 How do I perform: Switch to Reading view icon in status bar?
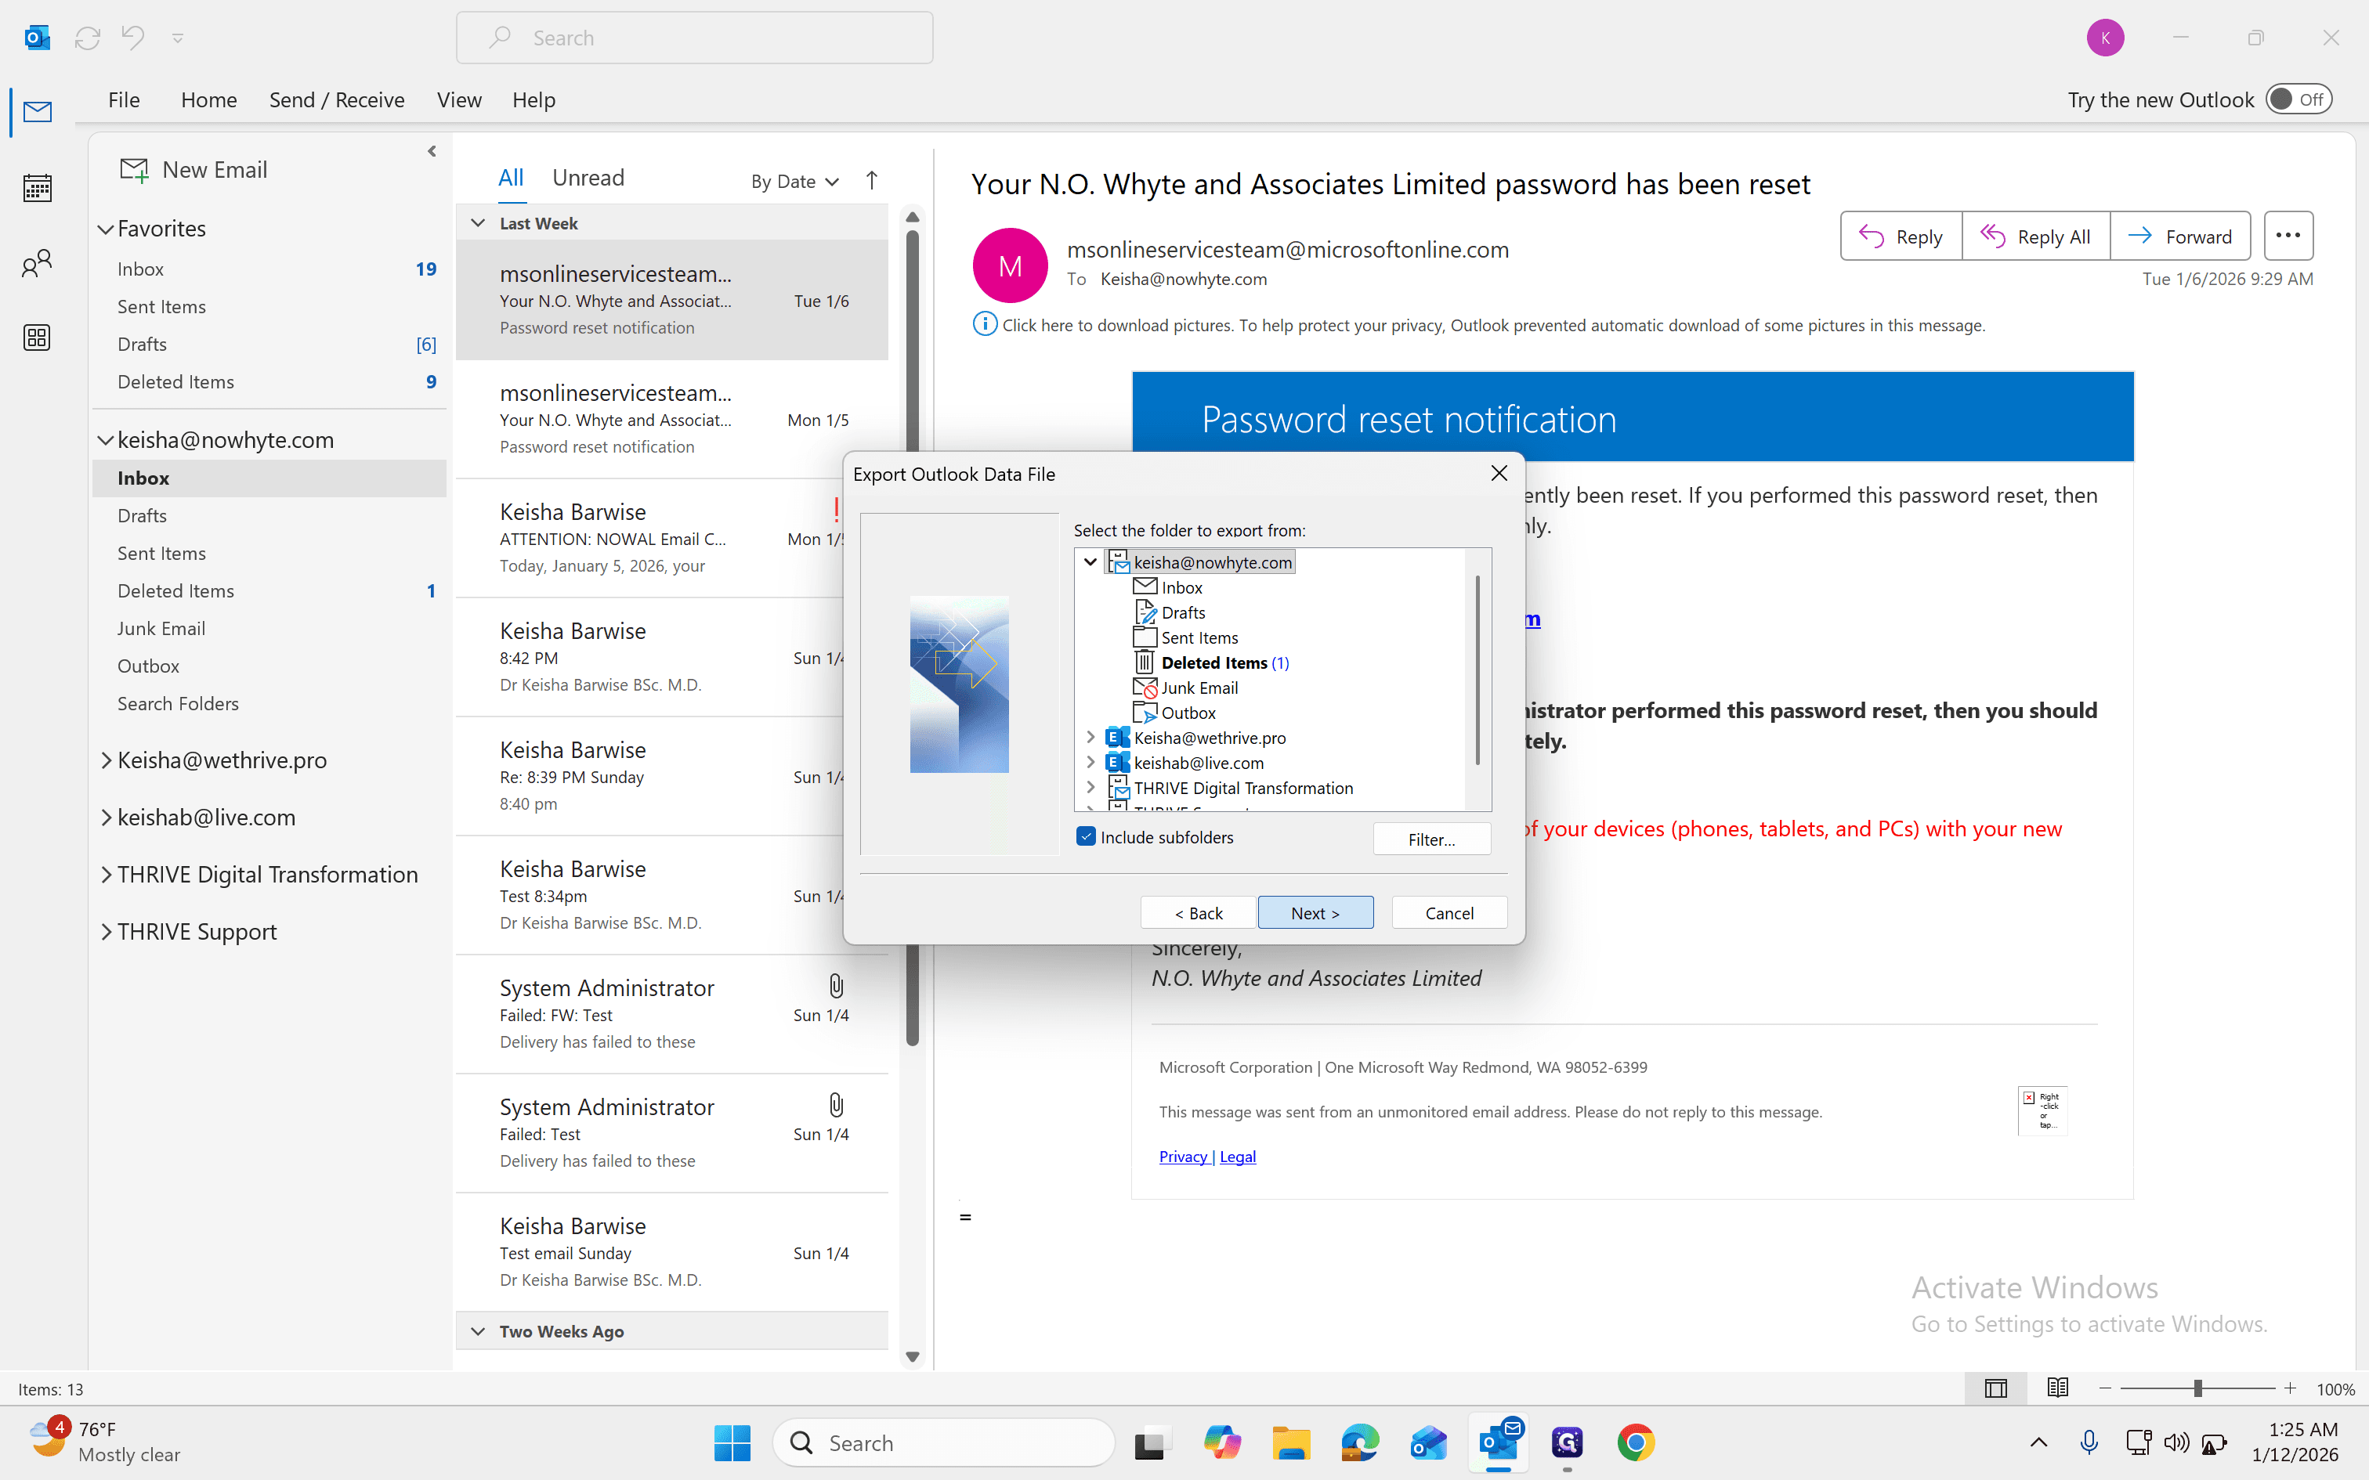[2058, 1388]
